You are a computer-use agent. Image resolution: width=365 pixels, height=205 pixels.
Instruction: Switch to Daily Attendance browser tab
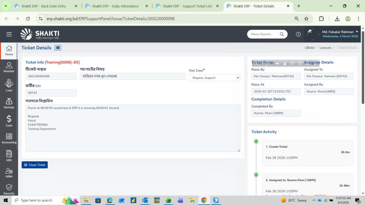(x=116, y=6)
